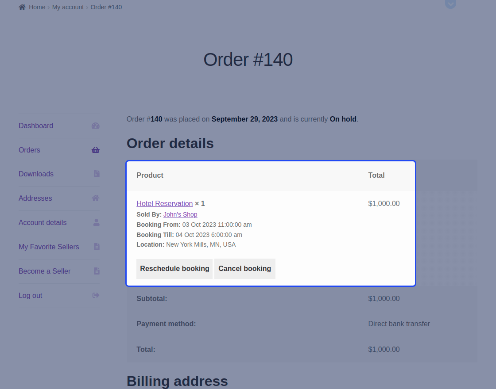Click the Dashboard gauge icon
Viewport: 496px width, 389px height.
[96, 126]
